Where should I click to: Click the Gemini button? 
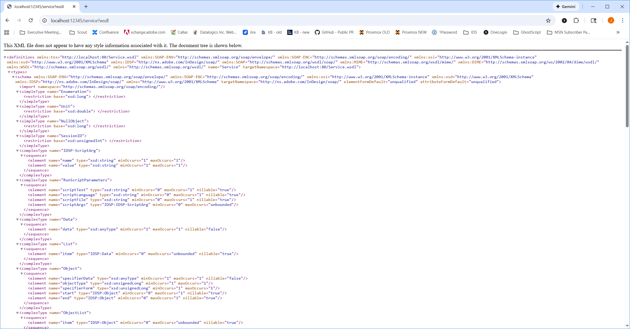pos(565,6)
